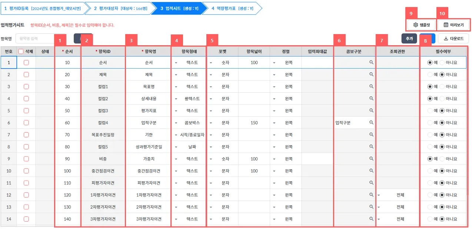Viewport: 472px width, 229px height.
Task: Download the sheet with 다운로드 button
Action: pyautogui.click(x=453, y=39)
